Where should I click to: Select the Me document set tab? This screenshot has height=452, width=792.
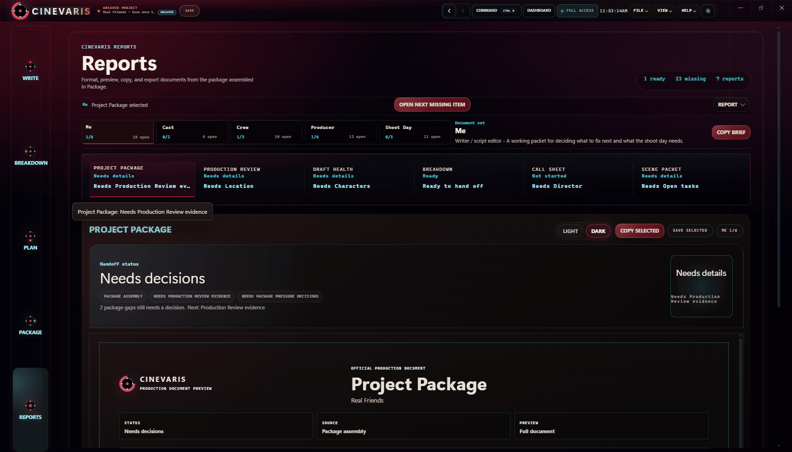[x=117, y=132]
